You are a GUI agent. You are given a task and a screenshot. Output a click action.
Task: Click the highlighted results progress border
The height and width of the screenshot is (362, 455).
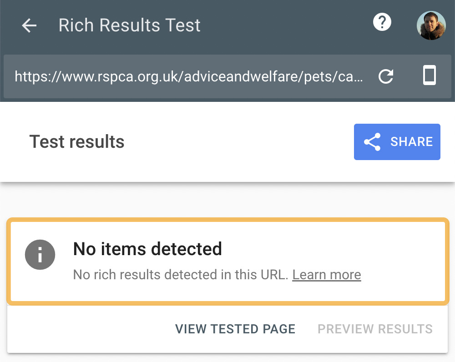point(227,220)
